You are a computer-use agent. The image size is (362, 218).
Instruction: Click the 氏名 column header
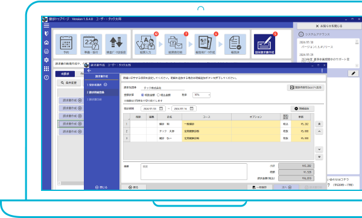click(170, 117)
